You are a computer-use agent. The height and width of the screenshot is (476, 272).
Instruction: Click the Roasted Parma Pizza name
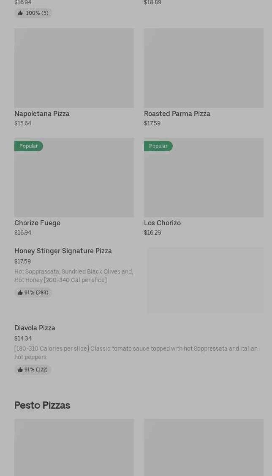[x=177, y=113]
